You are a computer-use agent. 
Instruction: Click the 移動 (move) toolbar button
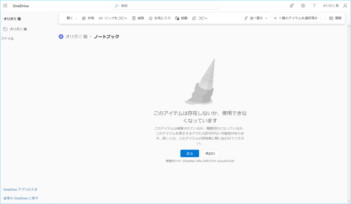tap(181, 18)
